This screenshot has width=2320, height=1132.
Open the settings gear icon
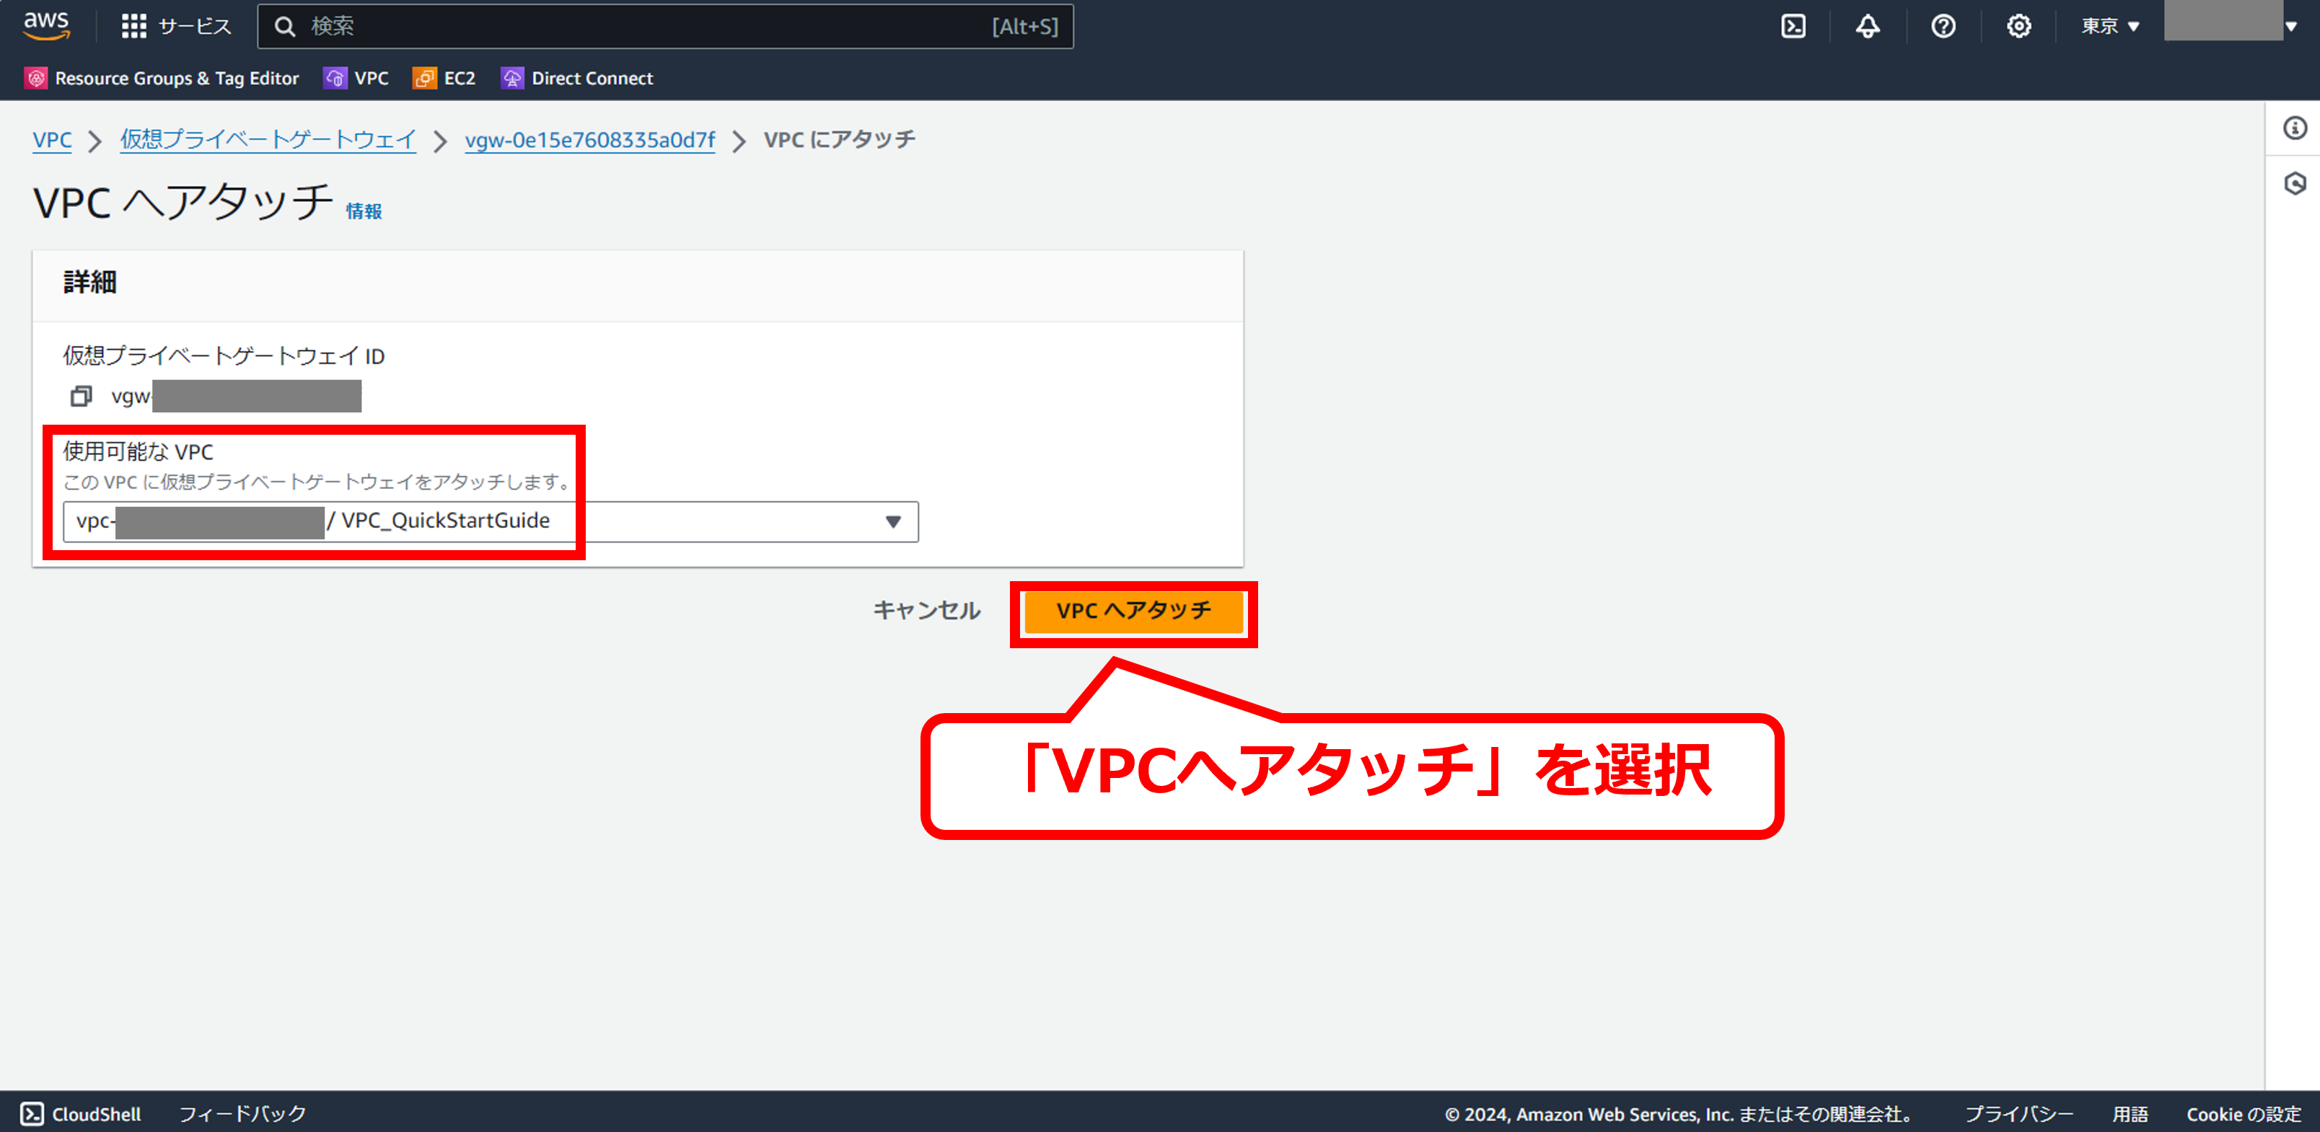(x=2018, y=26)
